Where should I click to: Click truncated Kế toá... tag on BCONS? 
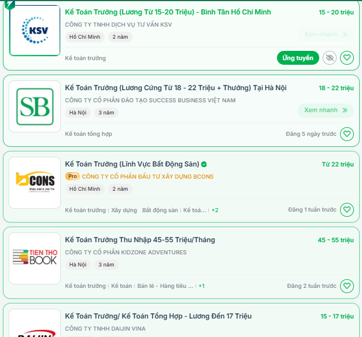(195, 210)
